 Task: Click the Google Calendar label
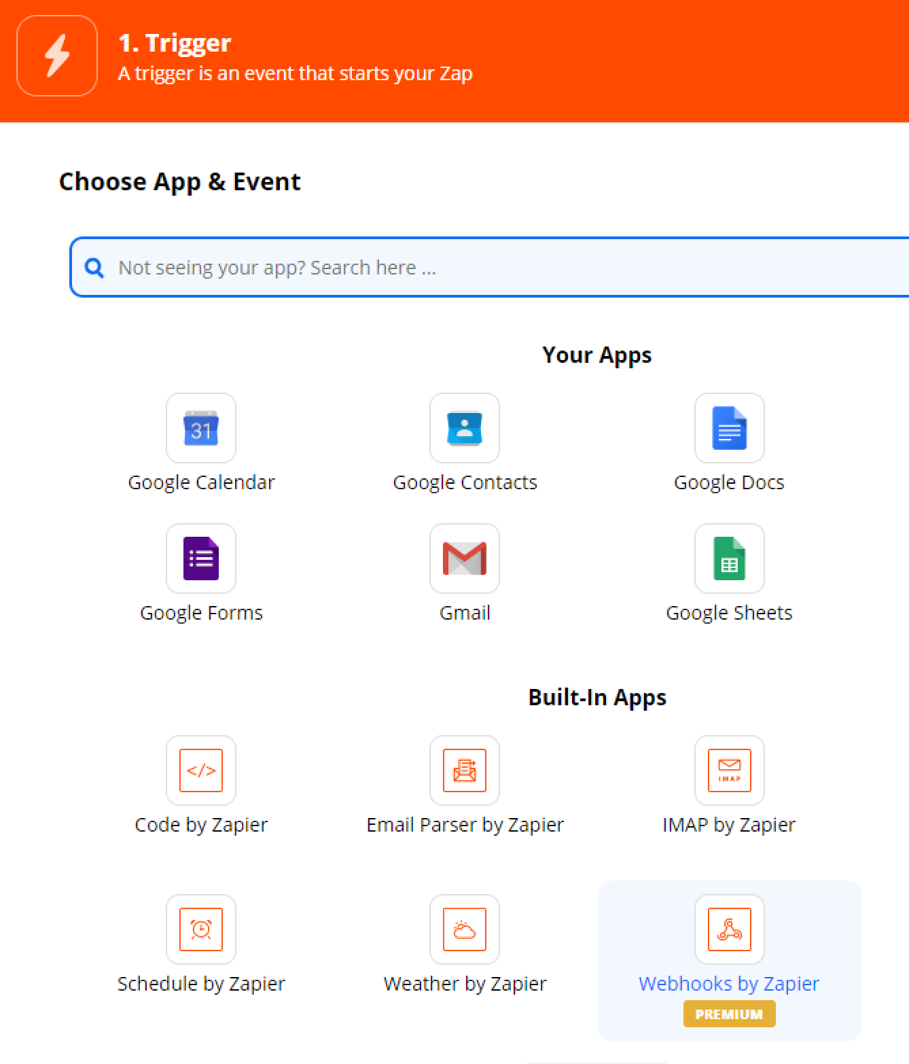[201, 482]
